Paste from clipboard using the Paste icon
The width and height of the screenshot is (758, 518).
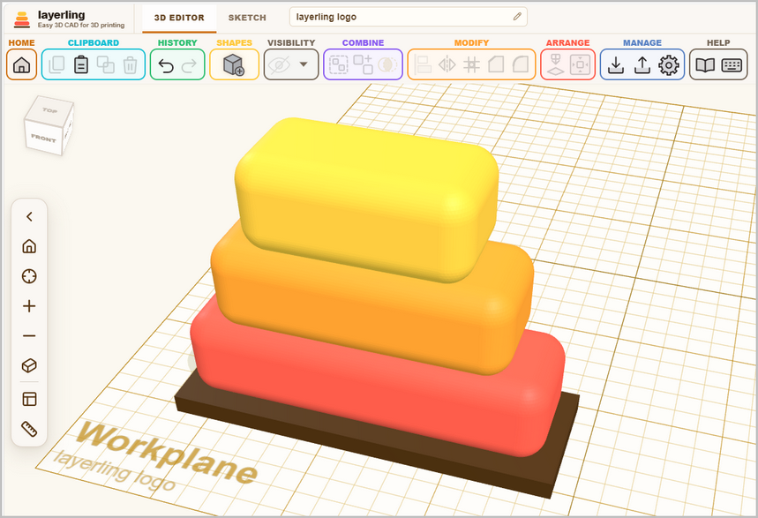81,64
